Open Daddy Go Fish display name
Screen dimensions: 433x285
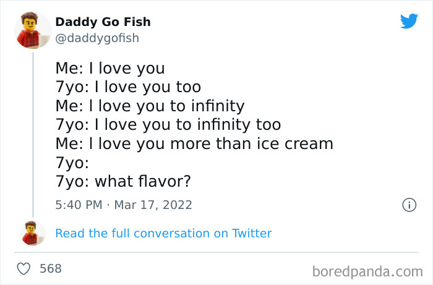[103, 22]
